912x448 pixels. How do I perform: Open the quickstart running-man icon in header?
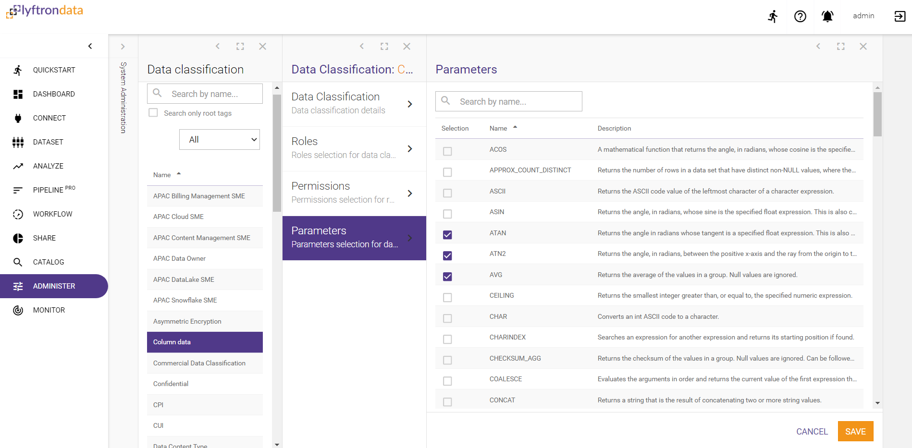click(773, 16)
